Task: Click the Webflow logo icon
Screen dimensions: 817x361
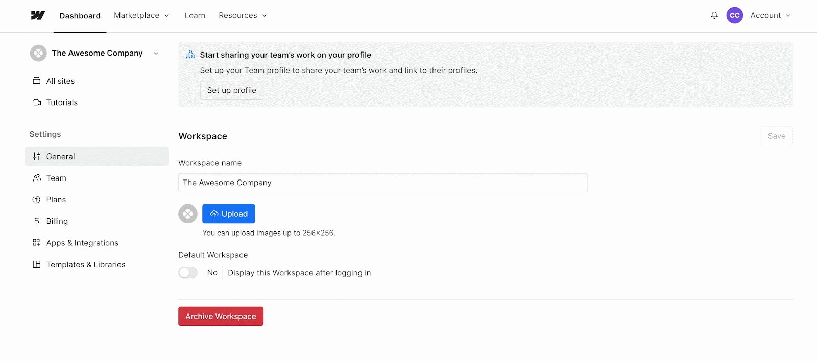Action: (x=38, y=15)
